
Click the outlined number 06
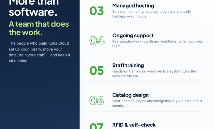[96, 101]
